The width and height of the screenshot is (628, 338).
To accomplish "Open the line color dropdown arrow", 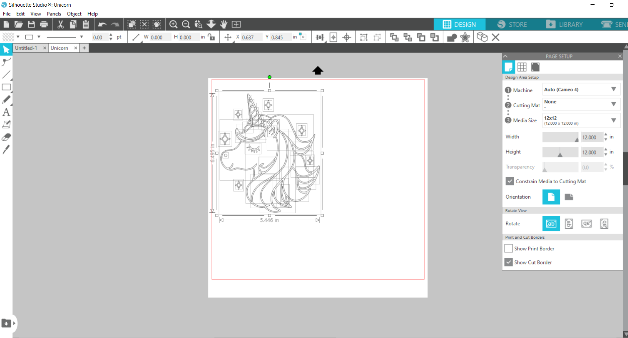I will pos(39,37).
